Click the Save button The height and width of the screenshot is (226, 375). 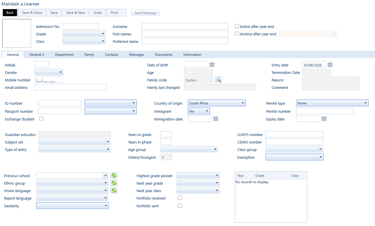[x=54, y=13]
